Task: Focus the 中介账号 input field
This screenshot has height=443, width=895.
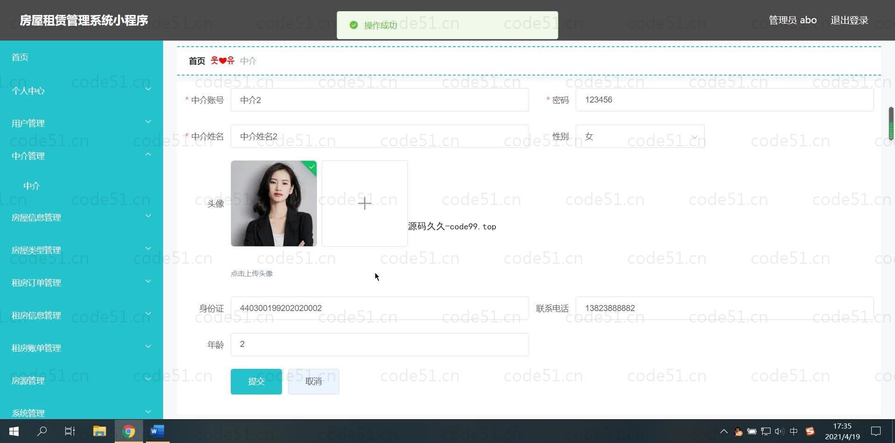Action: [x=380, y=100]
